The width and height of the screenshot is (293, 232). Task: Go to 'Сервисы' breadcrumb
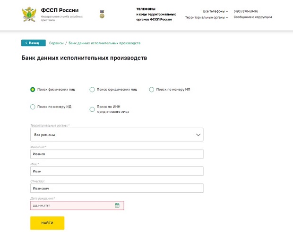56,43
